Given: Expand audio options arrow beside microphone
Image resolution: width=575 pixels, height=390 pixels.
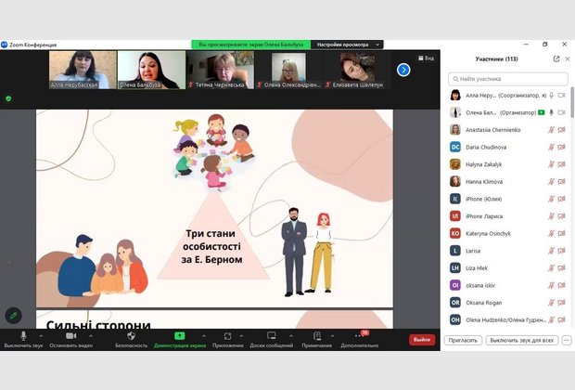Looking at the screenshot, I should click(x=40, y=333).
